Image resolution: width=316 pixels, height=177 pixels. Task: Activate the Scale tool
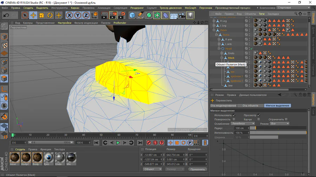coord(41,15)
